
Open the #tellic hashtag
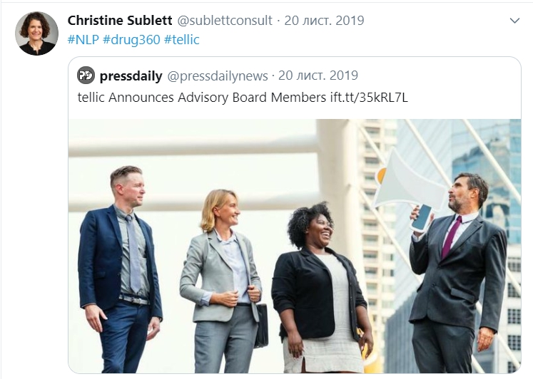point(181,40)
